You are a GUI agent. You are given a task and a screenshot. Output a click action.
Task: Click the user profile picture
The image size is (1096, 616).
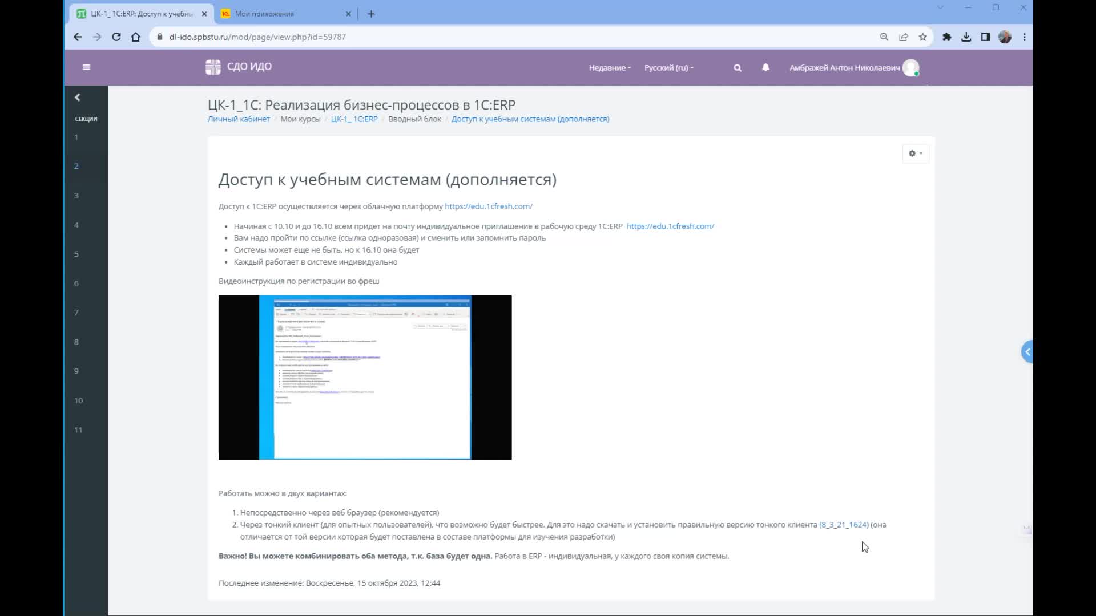[x=911, y=68]
